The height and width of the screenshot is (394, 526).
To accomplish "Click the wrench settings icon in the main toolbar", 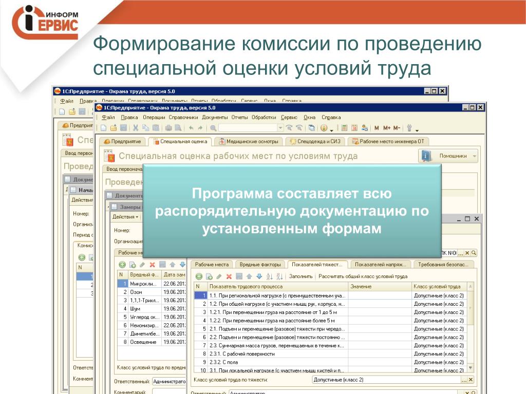I will click(x=409, y=128).
